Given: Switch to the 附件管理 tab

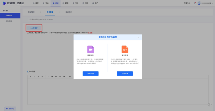Looking at the screenshot, I should tap(50, 12).
